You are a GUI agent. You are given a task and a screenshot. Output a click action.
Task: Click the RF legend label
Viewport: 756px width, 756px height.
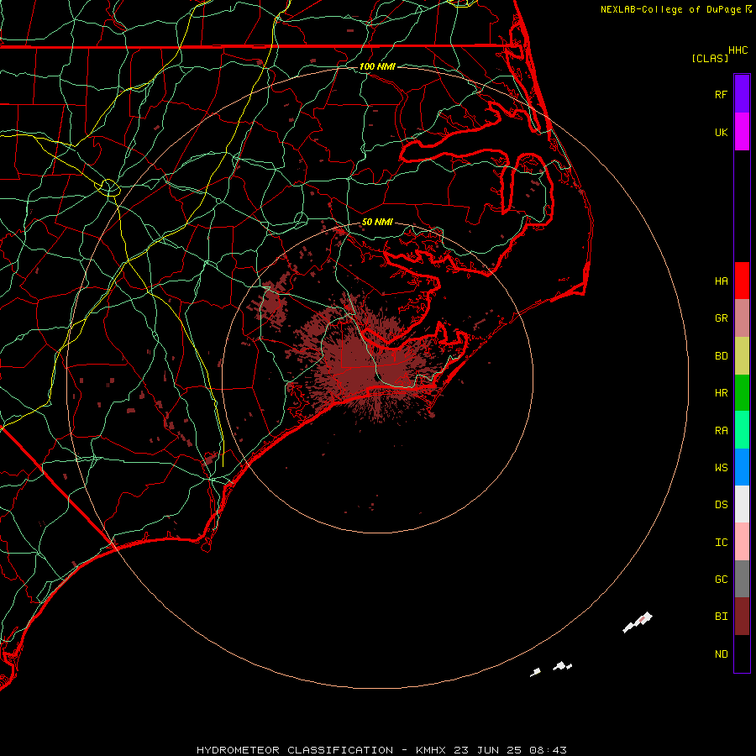click(x=721, y=94)
